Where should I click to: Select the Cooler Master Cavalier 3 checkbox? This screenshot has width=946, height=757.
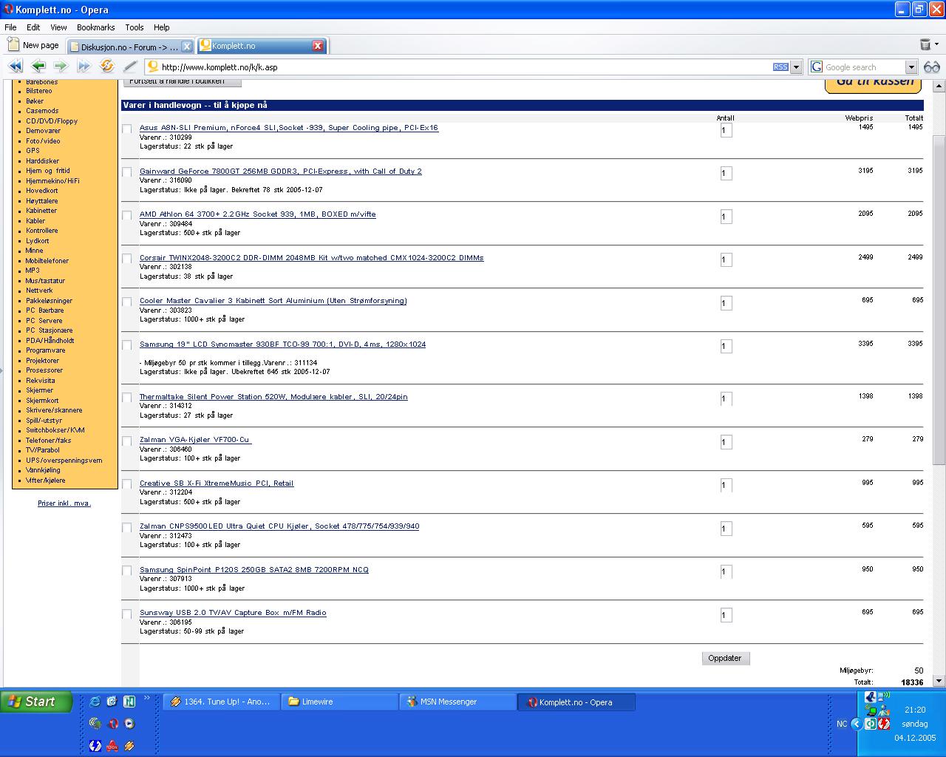(127, 302)
